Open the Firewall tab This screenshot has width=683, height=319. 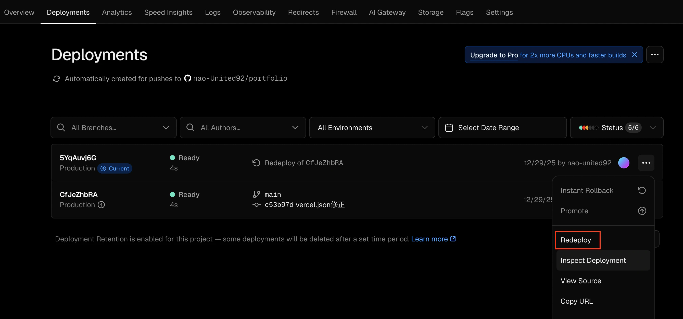[344, 12]
